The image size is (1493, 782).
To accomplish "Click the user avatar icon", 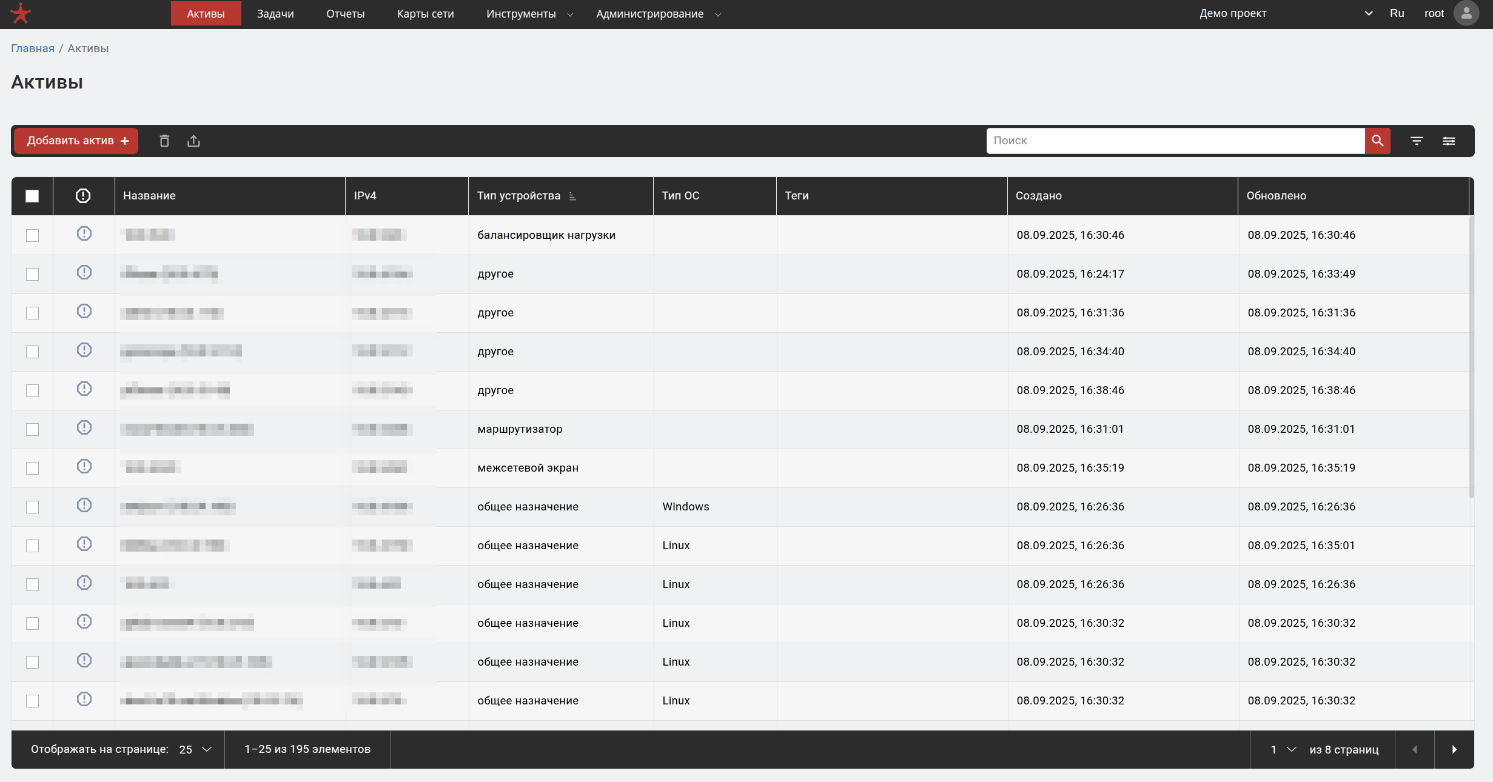I will point(1466,13).
